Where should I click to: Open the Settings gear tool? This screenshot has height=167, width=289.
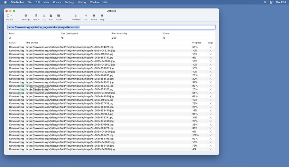coord(26,17)
